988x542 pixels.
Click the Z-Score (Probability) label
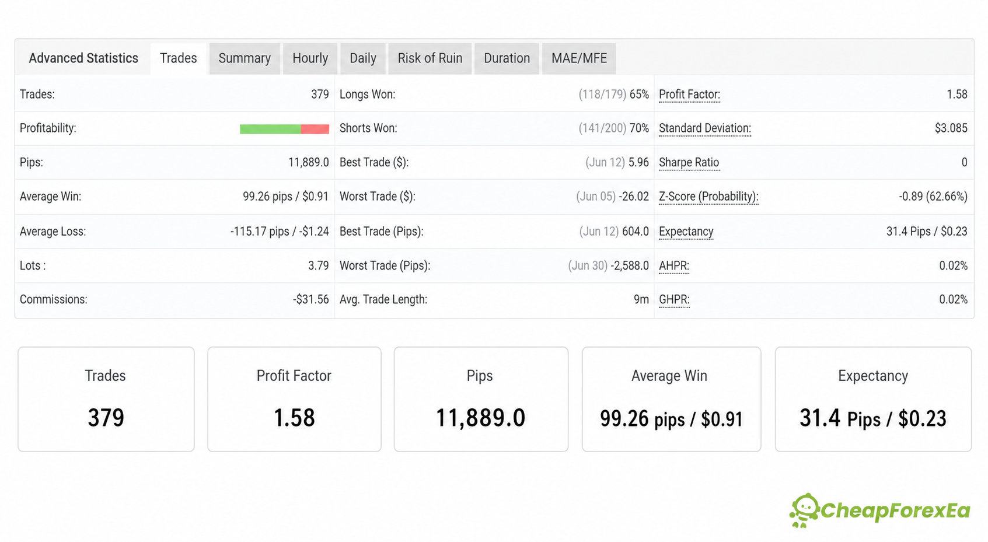tap(708, 197)
